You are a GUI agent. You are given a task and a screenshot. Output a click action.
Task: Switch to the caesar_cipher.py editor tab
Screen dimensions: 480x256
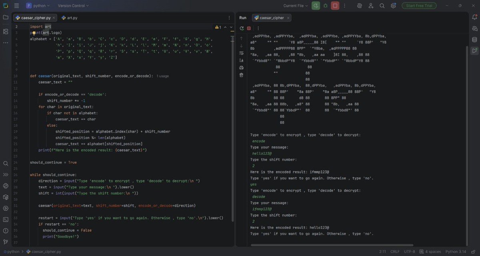click(x=35, y=18)
